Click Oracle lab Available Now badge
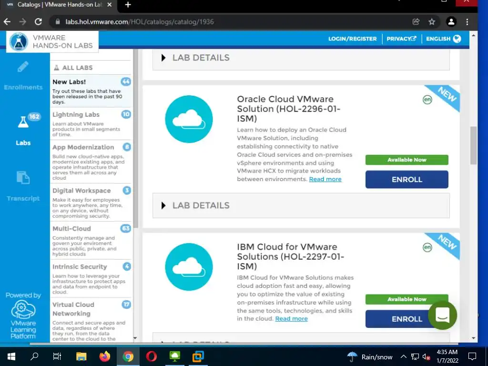The image size is (488, 366). pos(407,160)
